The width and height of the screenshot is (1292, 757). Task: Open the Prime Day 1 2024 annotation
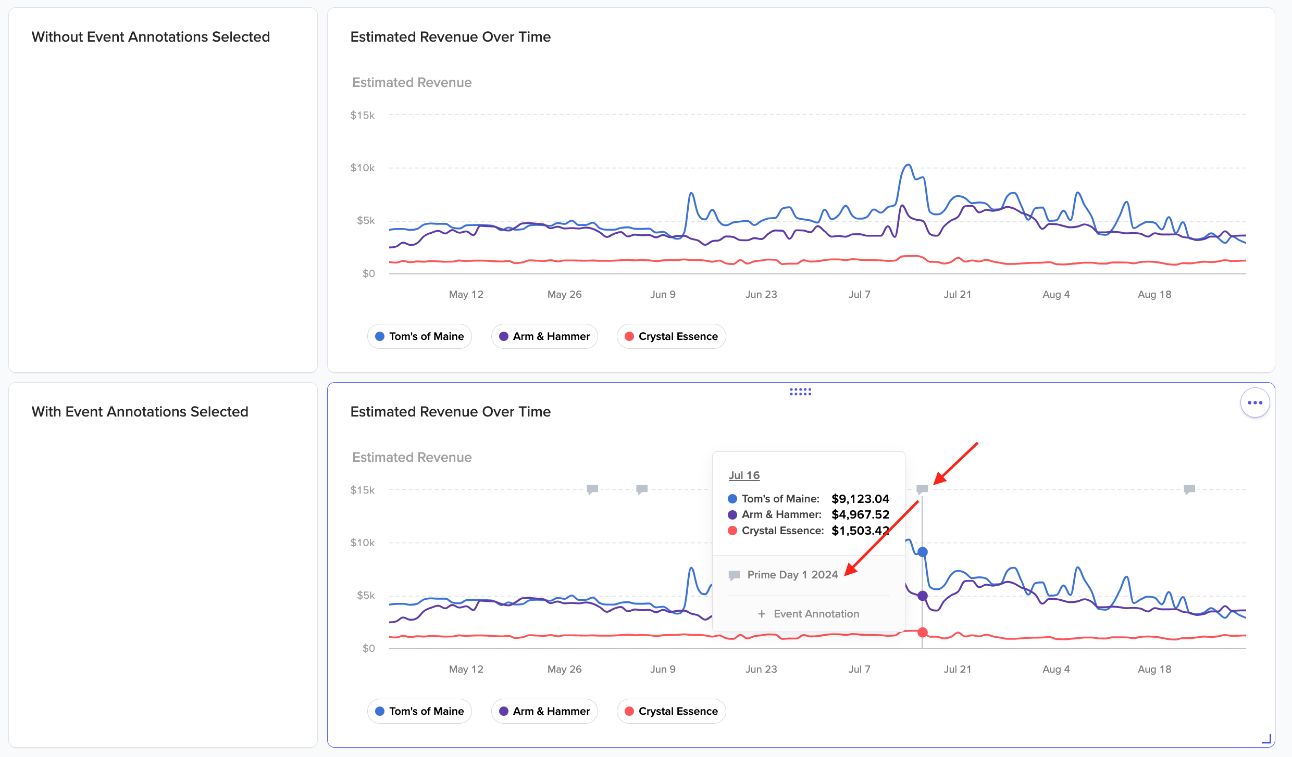(792, 575)
